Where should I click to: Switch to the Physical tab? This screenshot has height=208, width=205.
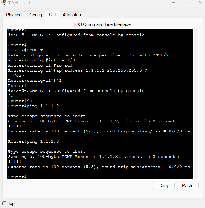coord(14,15)
